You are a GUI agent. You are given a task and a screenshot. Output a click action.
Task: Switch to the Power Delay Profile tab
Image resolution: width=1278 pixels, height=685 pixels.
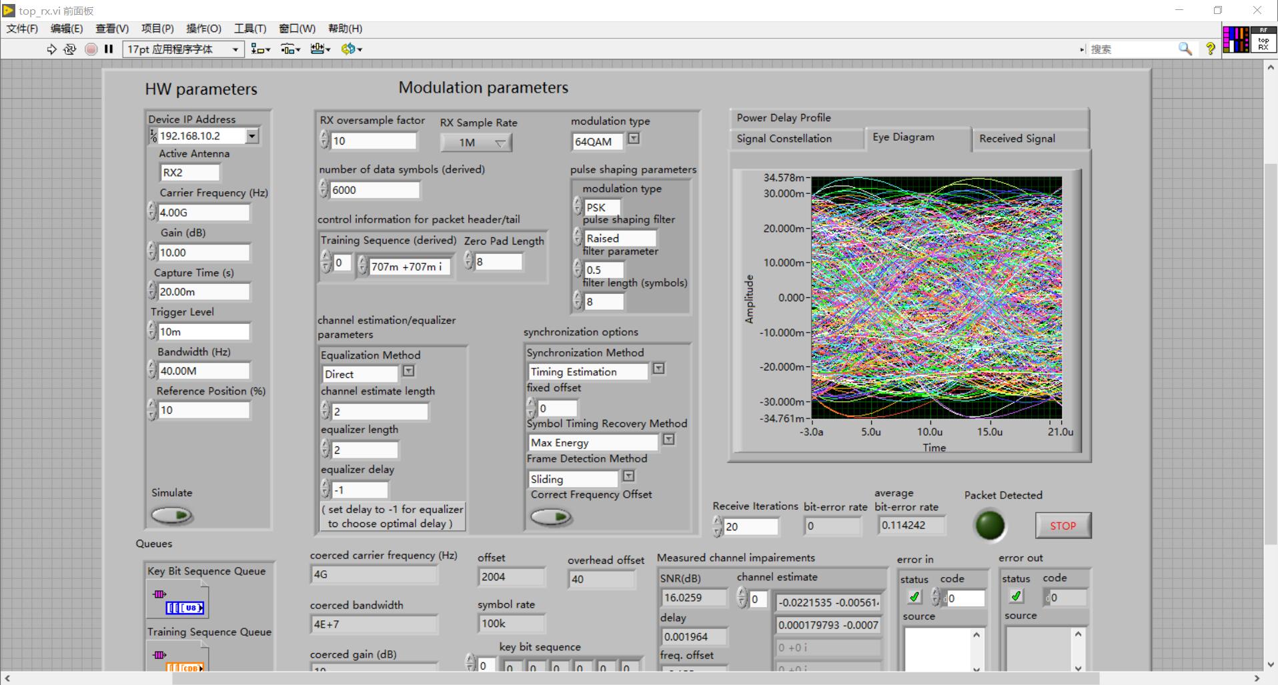tap(909, 118)
